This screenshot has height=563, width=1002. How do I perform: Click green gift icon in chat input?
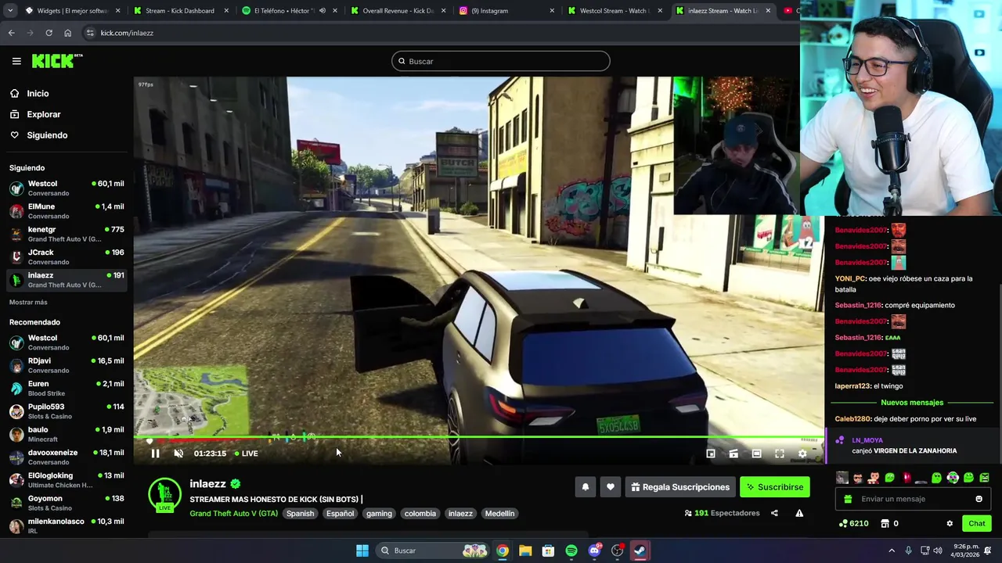[x=848, y=499]
